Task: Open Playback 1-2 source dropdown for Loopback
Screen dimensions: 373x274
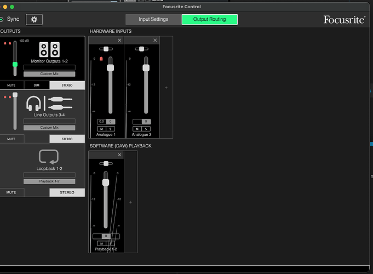Action: coord(49,181)
